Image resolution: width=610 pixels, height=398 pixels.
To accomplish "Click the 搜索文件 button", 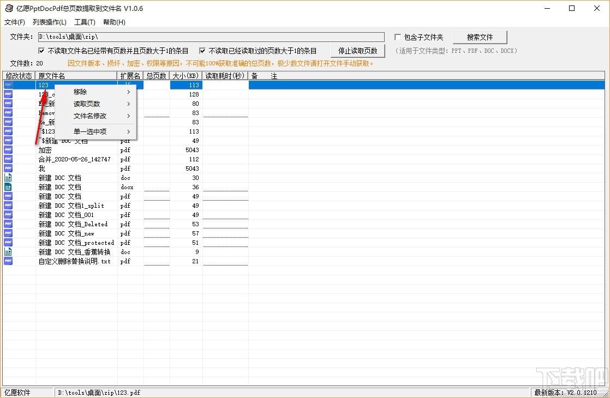I will [480, 37].
